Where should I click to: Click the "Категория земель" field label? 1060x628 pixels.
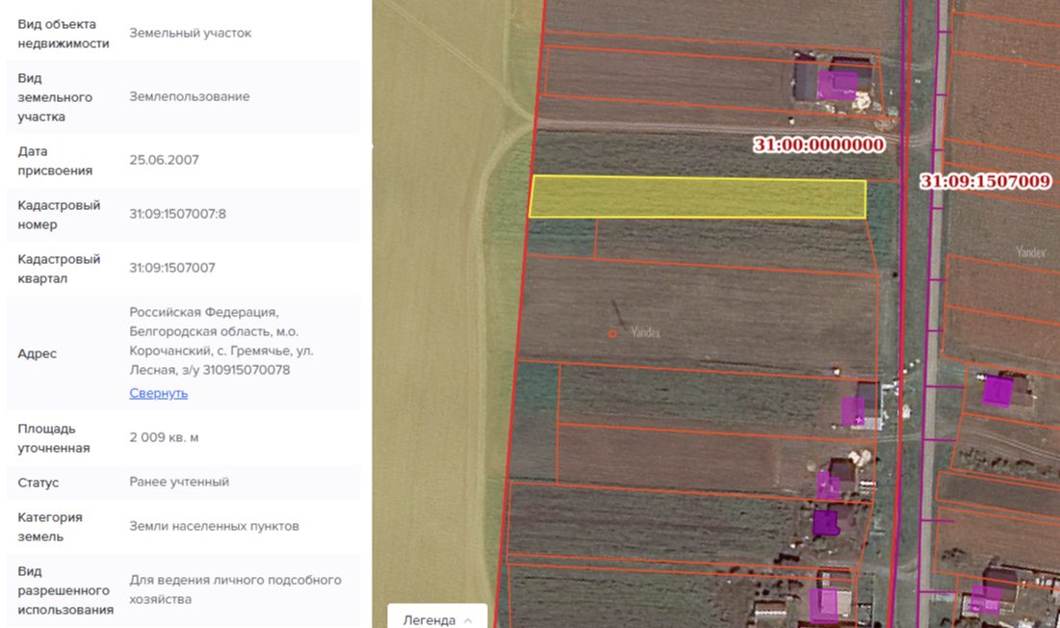[50, 527]
